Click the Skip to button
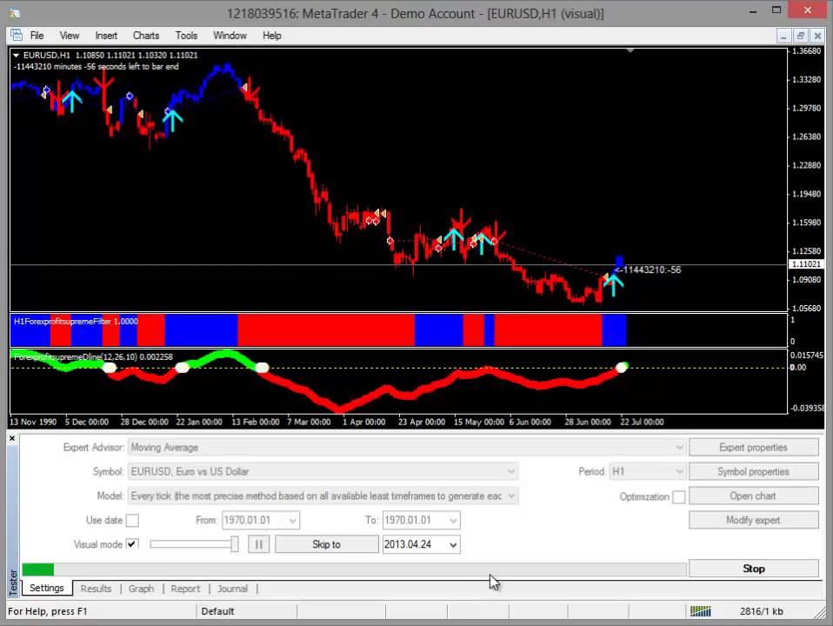The width and height of the screenshot is (833, 626). click(x=326, y=544)
